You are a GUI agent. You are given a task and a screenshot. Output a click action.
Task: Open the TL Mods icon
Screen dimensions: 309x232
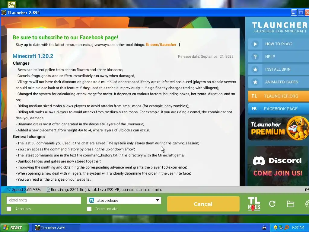coord(254,204)
